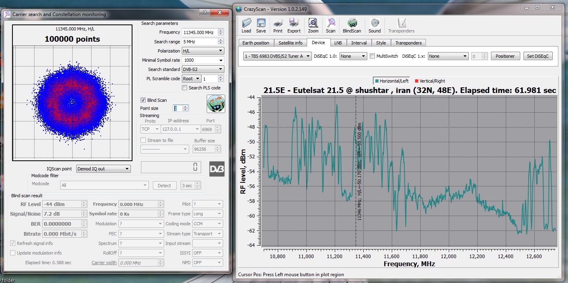Toggle the Sound speaker icon
Screen dimensions: 568x283
click(375, 26)
